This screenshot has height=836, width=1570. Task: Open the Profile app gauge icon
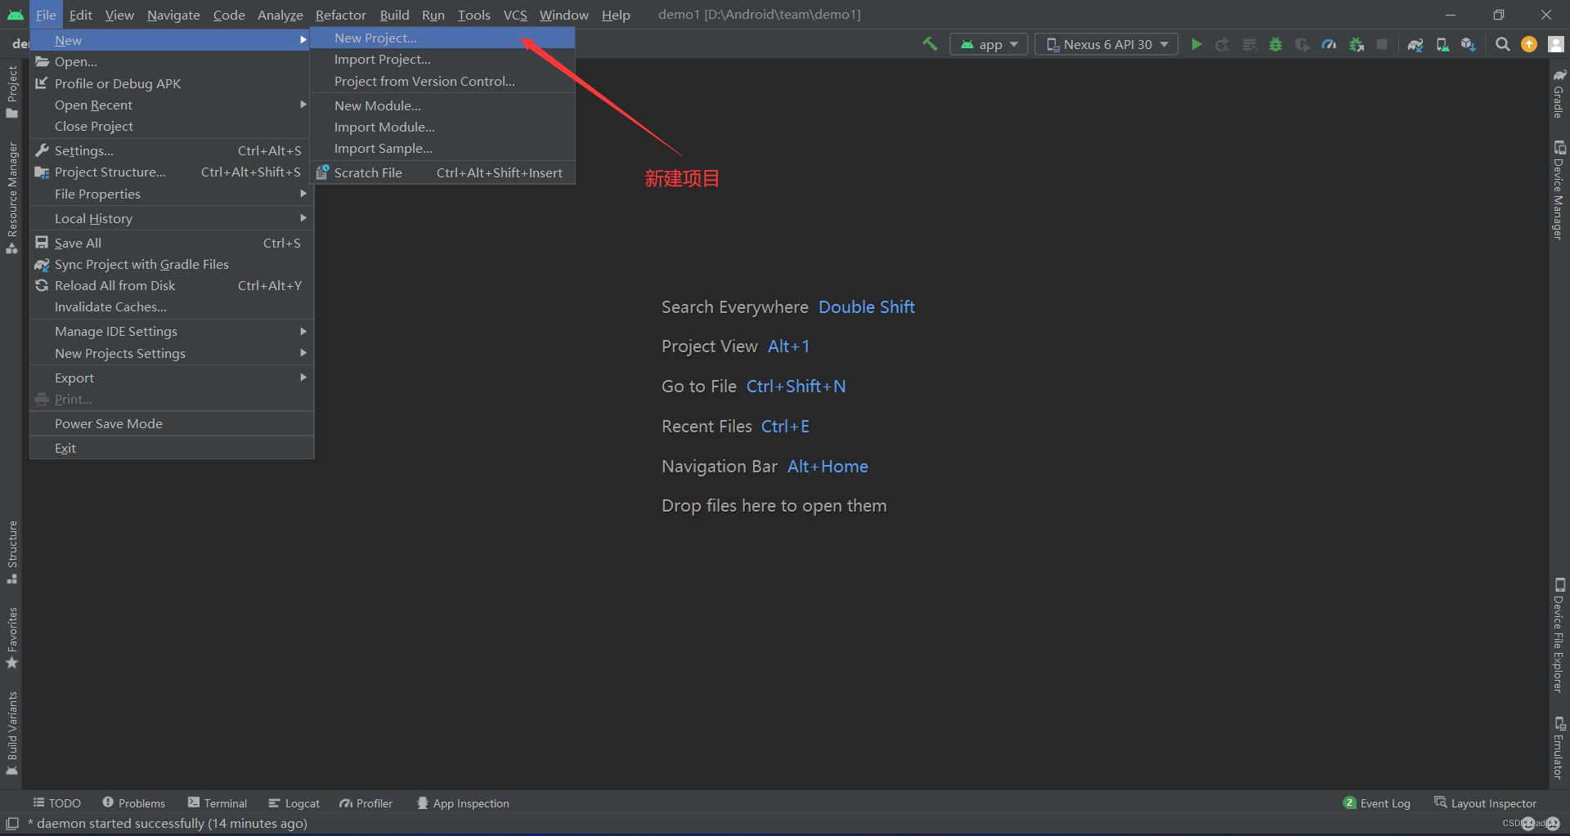[1330, 44]
